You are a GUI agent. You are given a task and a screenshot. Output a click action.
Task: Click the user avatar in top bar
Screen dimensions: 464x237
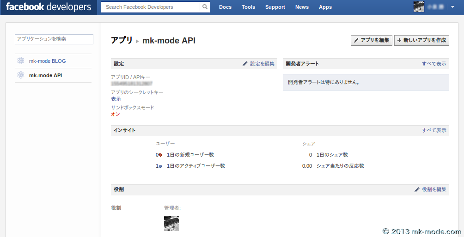[419, 7]
